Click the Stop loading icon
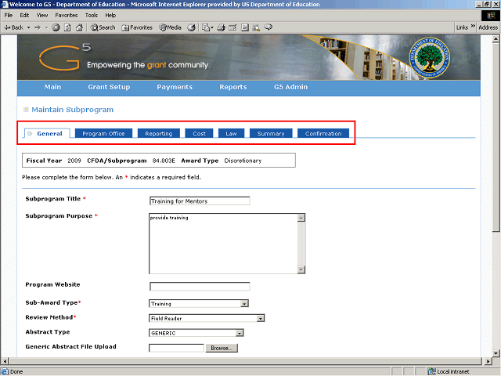501x376 pixels. point(56,27)
